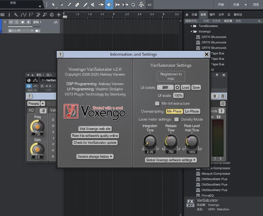Screen dimensions: 263x216
Task: Open Version change history dropdown
Action: point(95,157)
